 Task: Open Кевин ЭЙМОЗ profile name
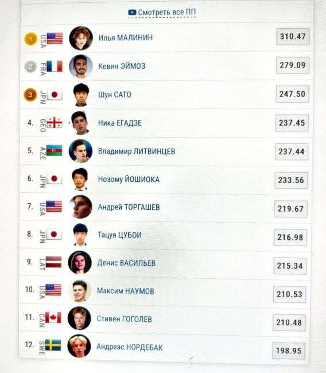[122, 66]
